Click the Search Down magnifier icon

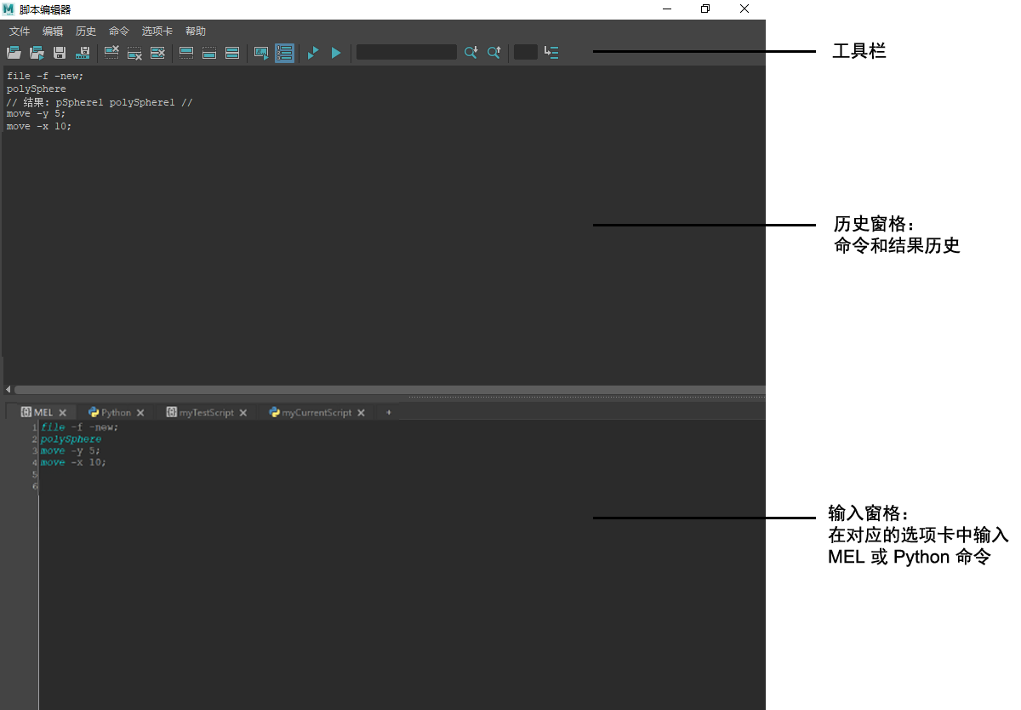pos(471,53)
